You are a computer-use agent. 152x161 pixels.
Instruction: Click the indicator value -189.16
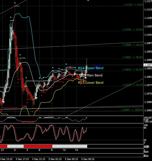click(x=148, y=122)
